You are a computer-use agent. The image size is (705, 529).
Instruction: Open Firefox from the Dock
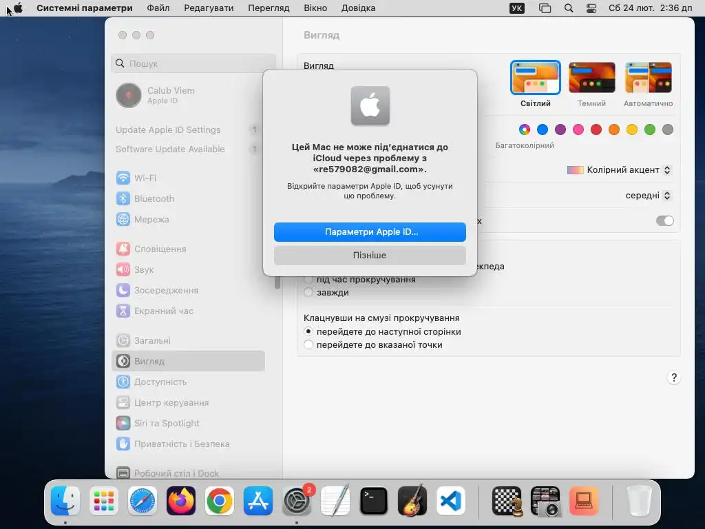pos(181,501)
